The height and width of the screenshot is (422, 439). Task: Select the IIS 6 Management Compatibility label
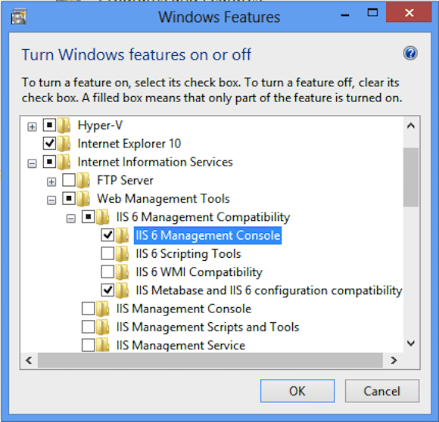coord(203,217)
